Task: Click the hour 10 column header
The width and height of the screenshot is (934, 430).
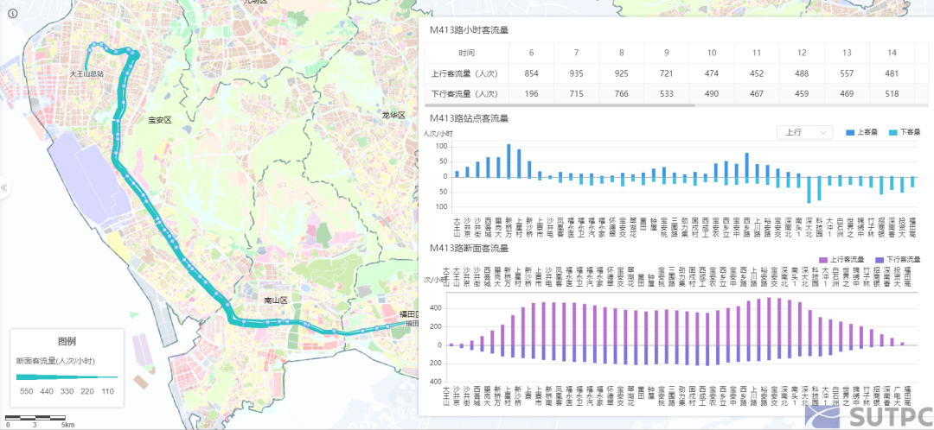Action: (712, 53)
